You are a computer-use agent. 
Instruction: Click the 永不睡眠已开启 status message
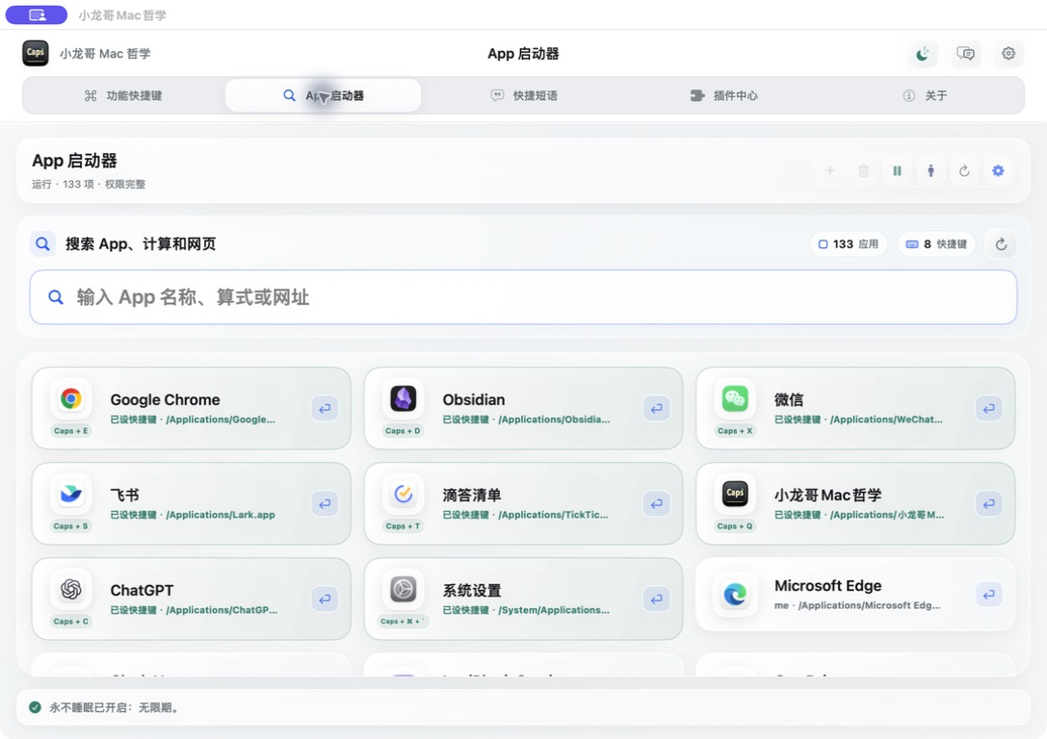(114, 707)
